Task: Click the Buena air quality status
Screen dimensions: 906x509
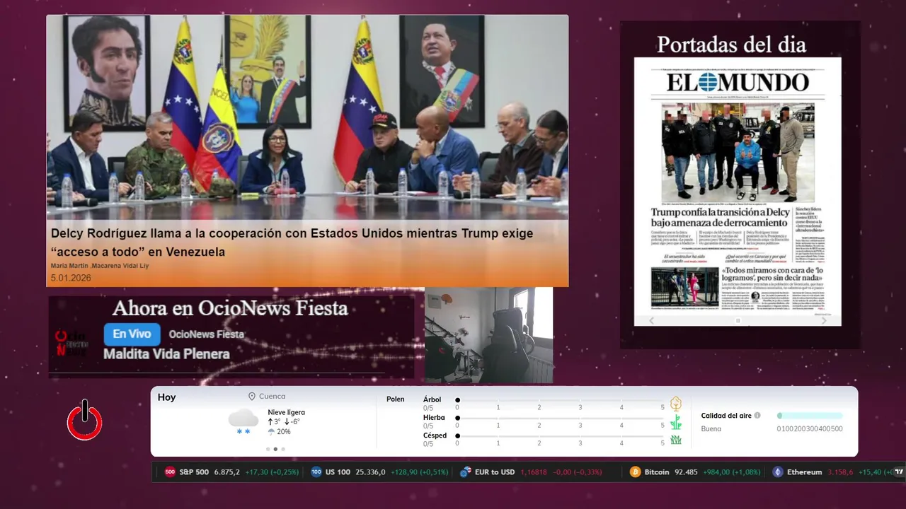Action: [711, 428]
